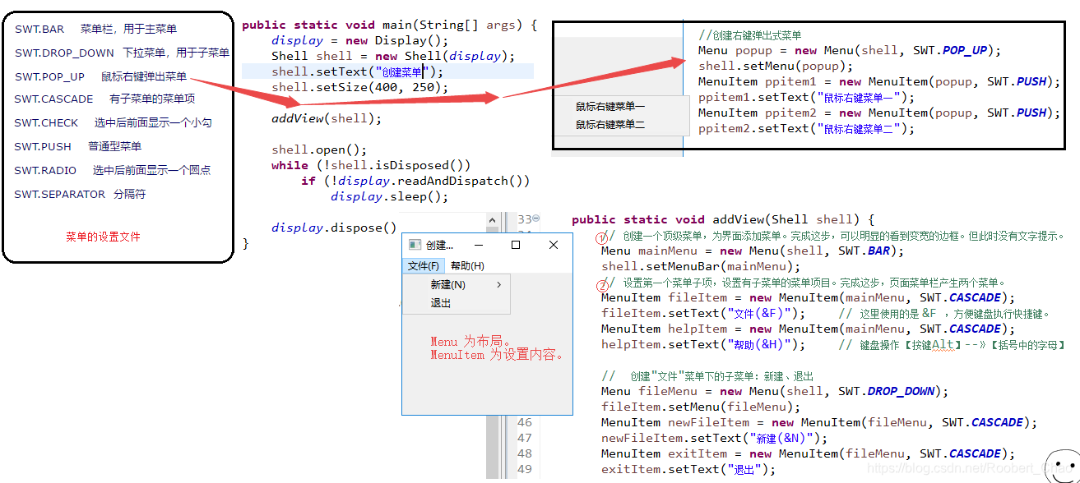The image size is (1080, 483).
Task: Collapse the code fold marker at line 33
Action: coord(536,218)
